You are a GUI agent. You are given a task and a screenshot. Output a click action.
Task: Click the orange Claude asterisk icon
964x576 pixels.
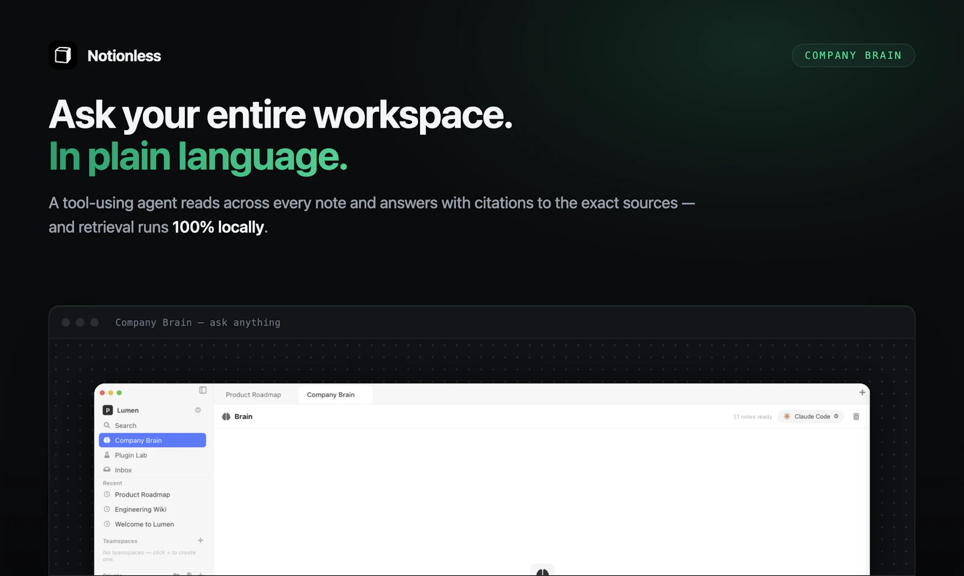tap(787, 417)
